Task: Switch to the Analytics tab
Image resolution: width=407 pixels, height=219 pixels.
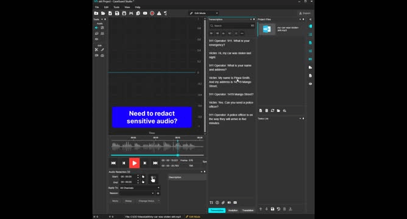Action: [x=233, y=210]
